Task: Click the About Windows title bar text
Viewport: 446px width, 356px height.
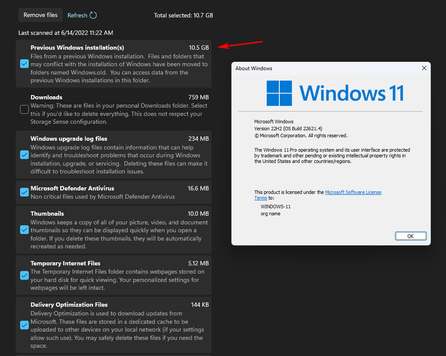Action: click(254, 69)
